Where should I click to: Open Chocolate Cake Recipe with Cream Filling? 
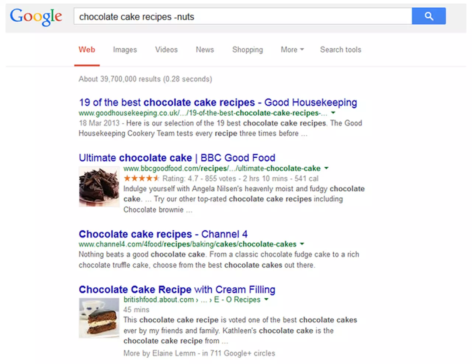tap(177, 290)
